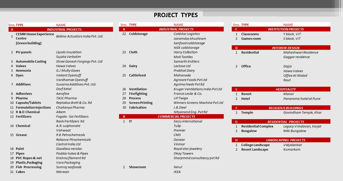Select 'Belimo Actuators India Pvt. Ltd.' text
The width and height of the screenshot is (343, 181).
pos(80,36)
